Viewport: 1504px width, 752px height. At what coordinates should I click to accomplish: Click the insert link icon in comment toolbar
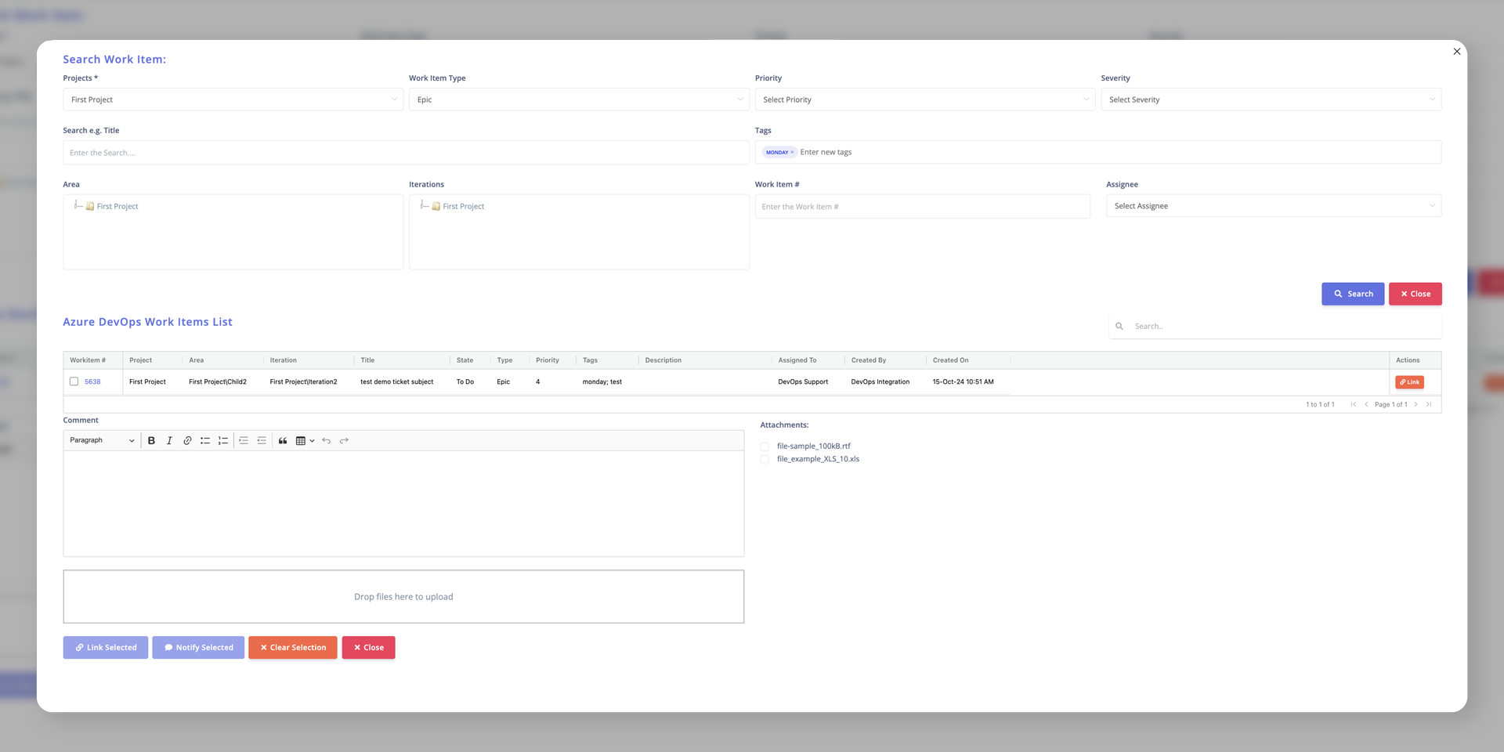[x=187, y=441]
